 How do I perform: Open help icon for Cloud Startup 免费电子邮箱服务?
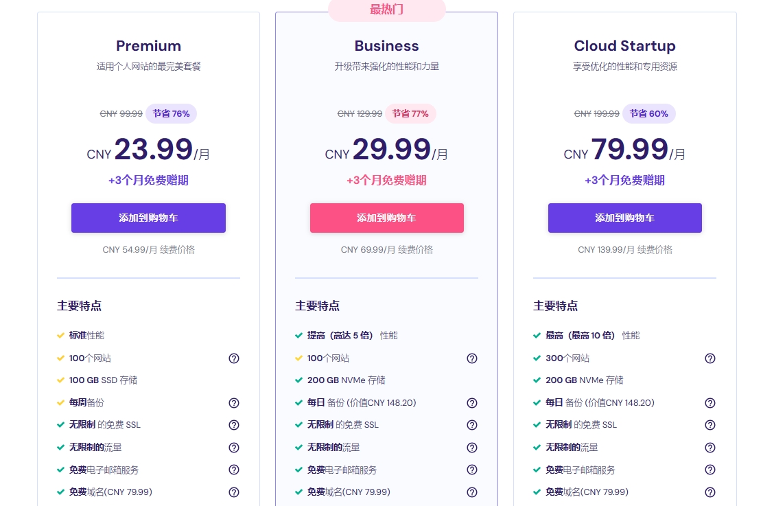709,470
